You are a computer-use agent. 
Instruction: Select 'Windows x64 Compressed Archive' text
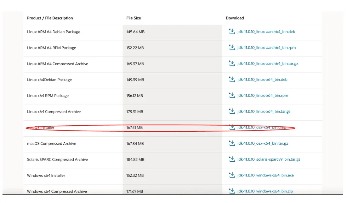(x=57, y=191)
